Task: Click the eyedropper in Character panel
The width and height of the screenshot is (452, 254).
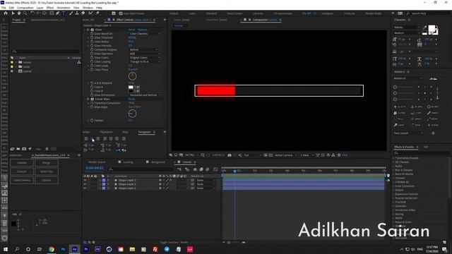Action: click(424, 28)
